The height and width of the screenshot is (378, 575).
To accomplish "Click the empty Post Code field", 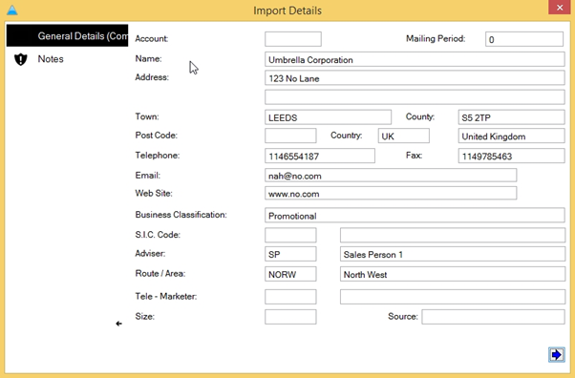I will tap(290, 136).
